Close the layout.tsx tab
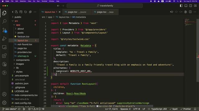The image size is (199, 111). coord(59,12)
